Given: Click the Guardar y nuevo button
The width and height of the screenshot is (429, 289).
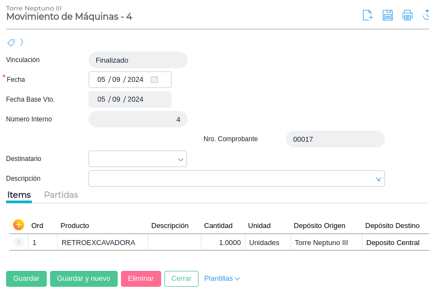Looking at the screenshot, I should [x=84, y=279].
